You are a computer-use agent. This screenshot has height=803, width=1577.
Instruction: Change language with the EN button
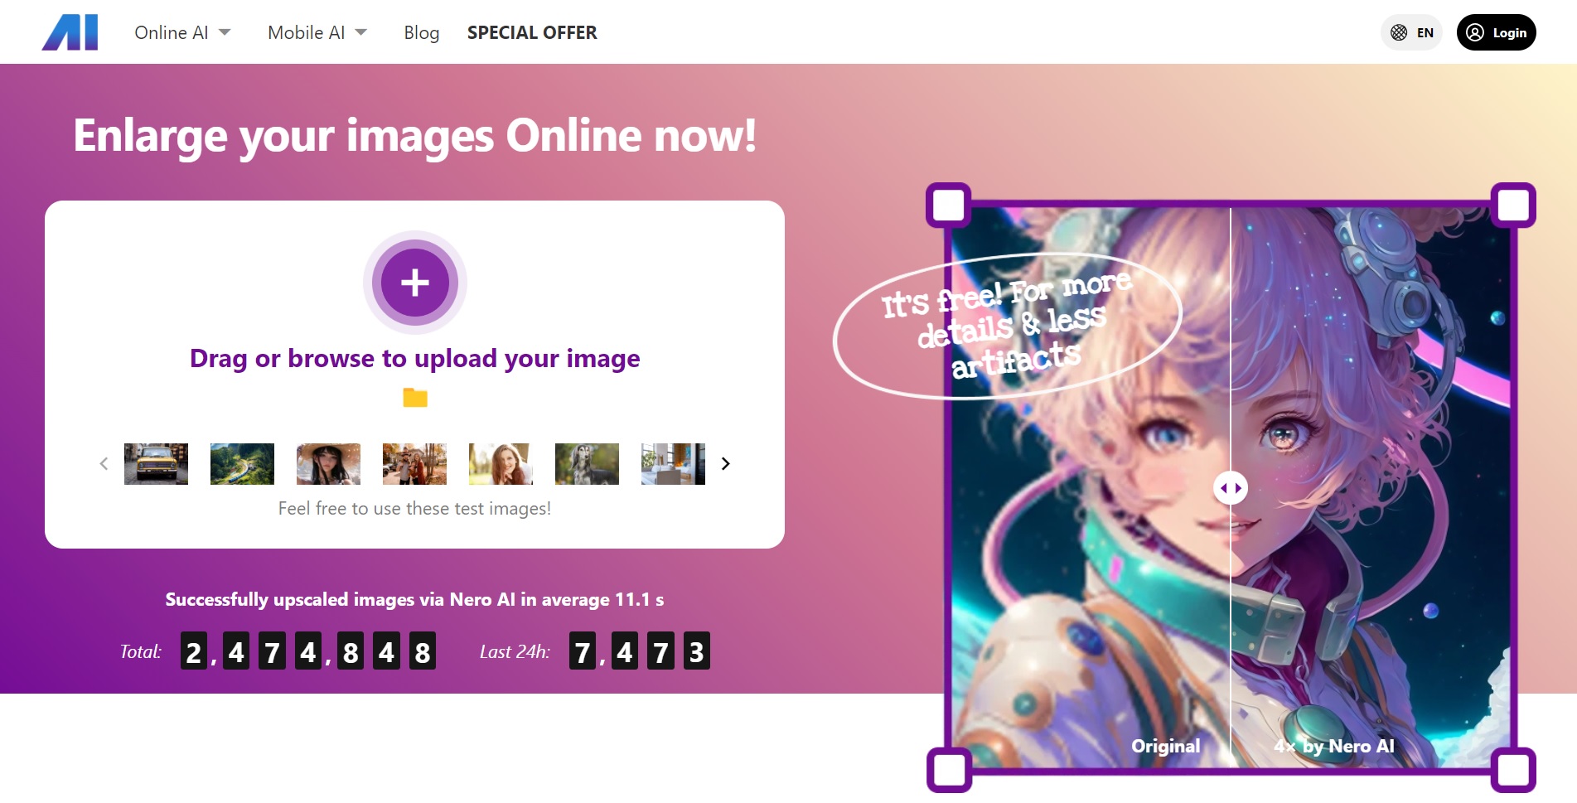[1412, 32]
